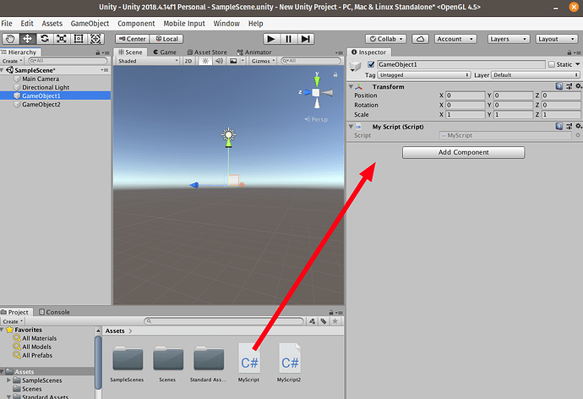Open the Layer dropdown showing Default

click(x=536, y=74)
